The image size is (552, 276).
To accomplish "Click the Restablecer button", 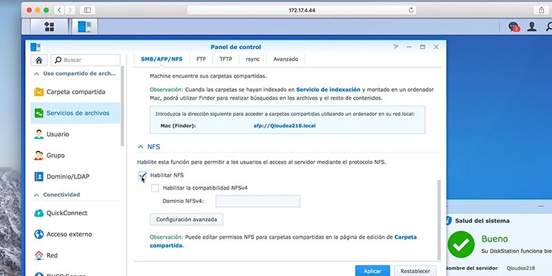I will [415, 271].
